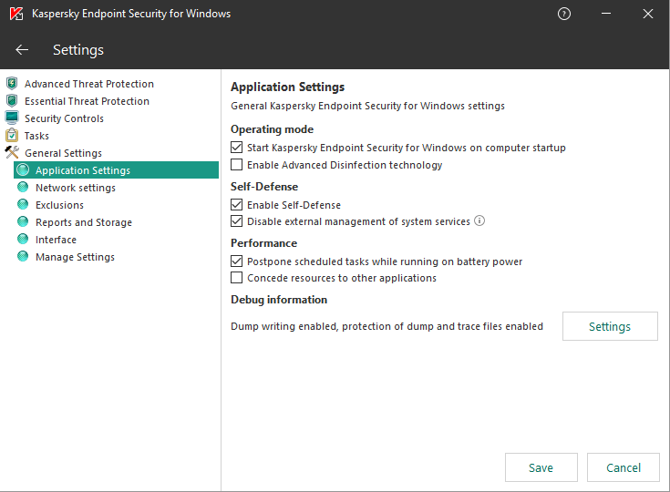This screenshot has height=492, width=670.
Task: Check Concede resources to other applications
Action: [237, 278]
